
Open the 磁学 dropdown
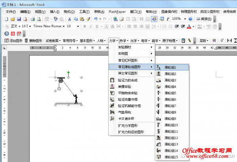(156, 41)
